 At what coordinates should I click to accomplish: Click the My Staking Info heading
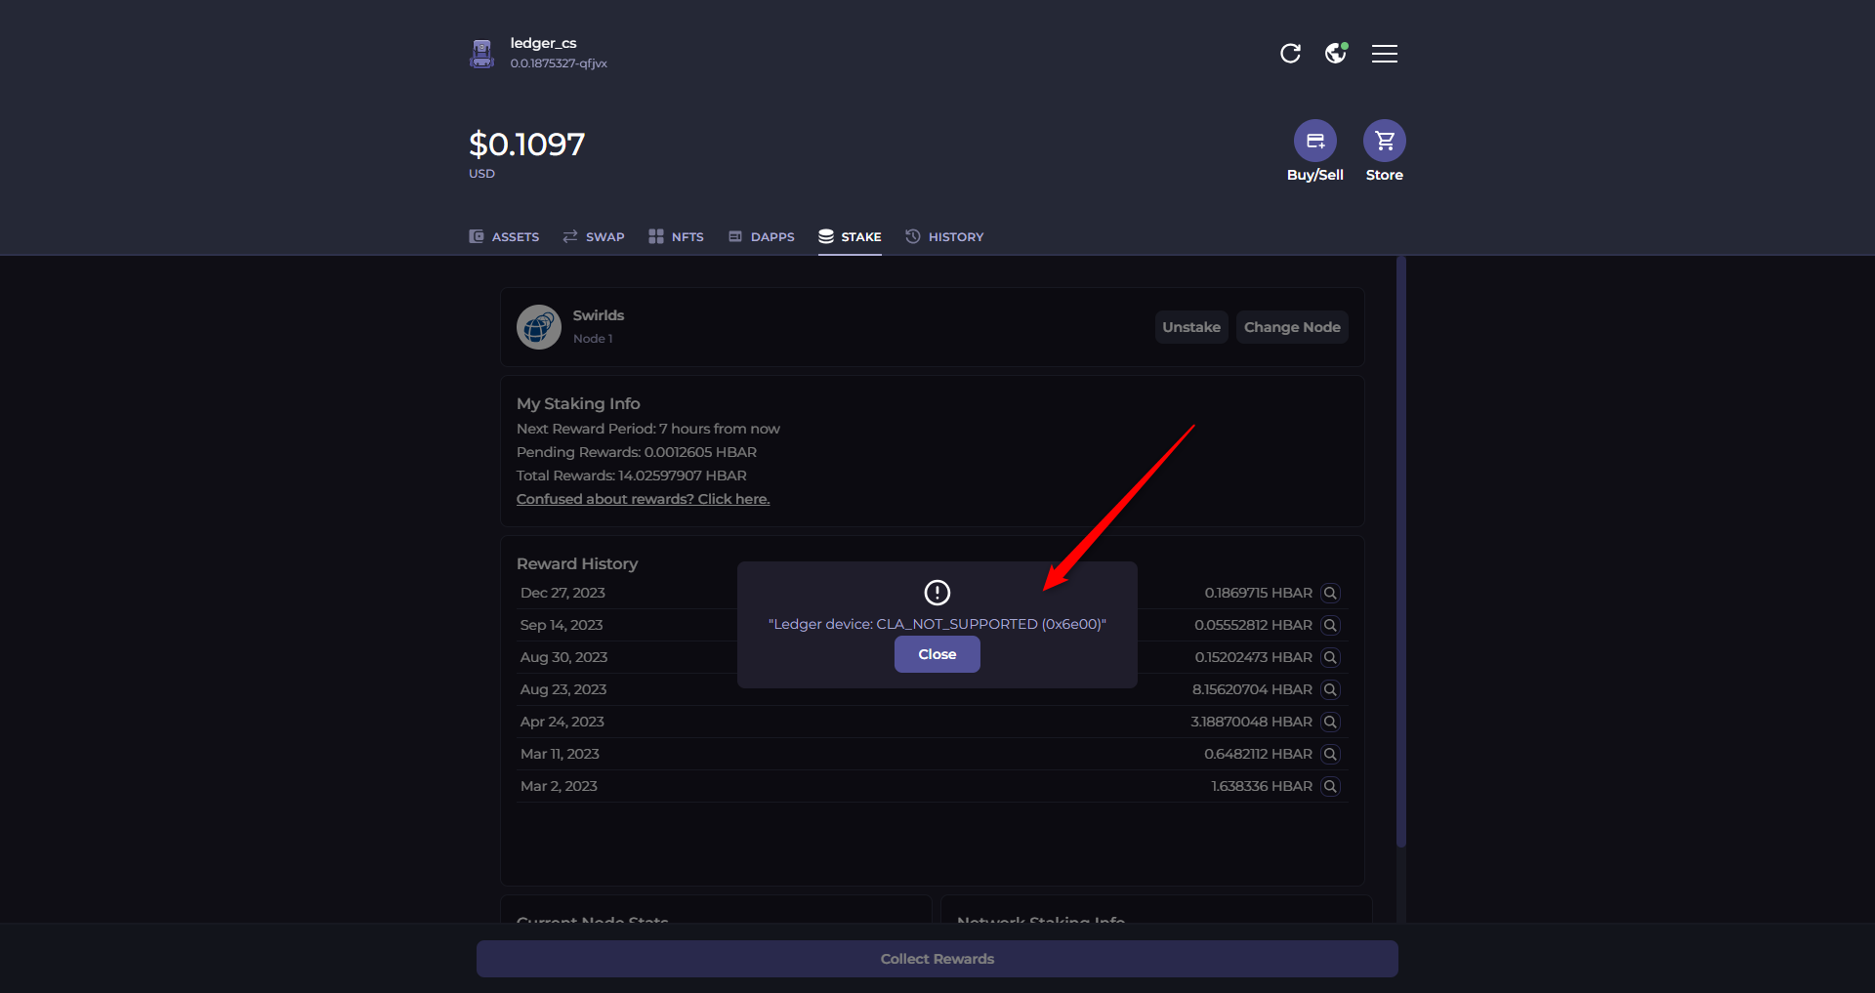coord(578,403)
